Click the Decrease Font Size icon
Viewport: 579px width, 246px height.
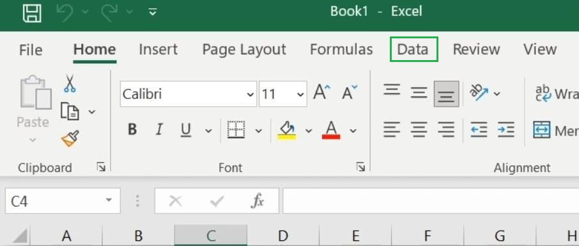click(x=350, y=92)
